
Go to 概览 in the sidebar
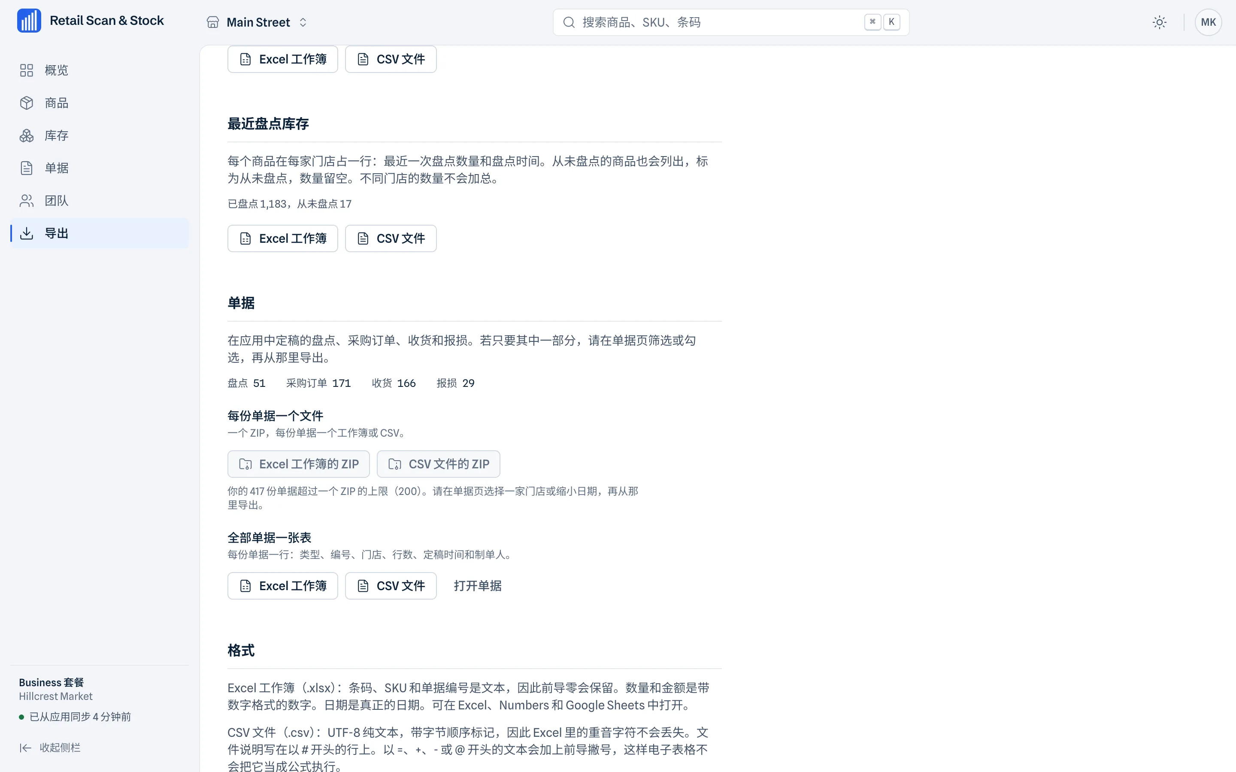coord(100,70)
